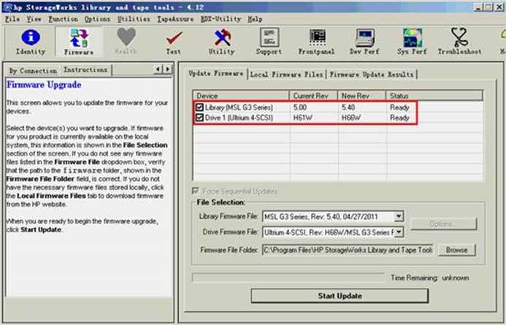
Task: Toggle Force Sequential Updates checkbox
Action: pyautogui.click(x=195, y=191)
